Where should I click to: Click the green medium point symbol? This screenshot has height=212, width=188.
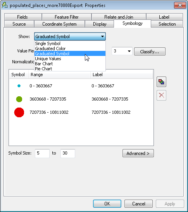point(19,99)
